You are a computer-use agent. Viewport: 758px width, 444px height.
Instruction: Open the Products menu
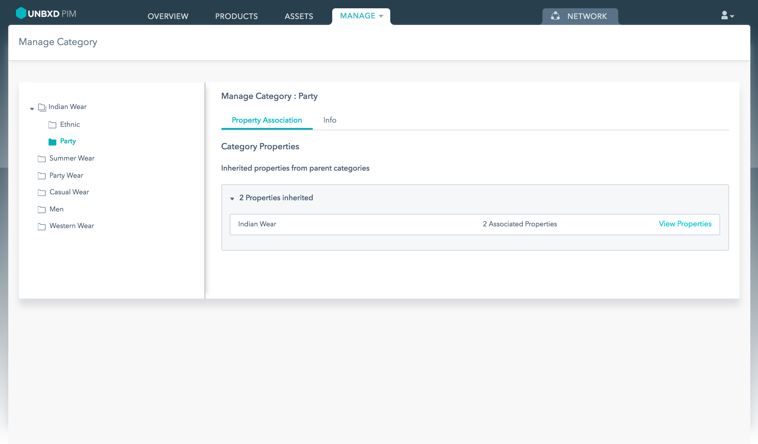click(x=236, y=16)
